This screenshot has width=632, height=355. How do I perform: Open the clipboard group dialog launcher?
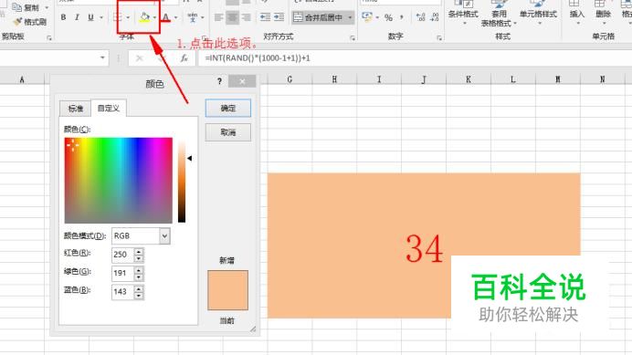[x=49, y=38]
